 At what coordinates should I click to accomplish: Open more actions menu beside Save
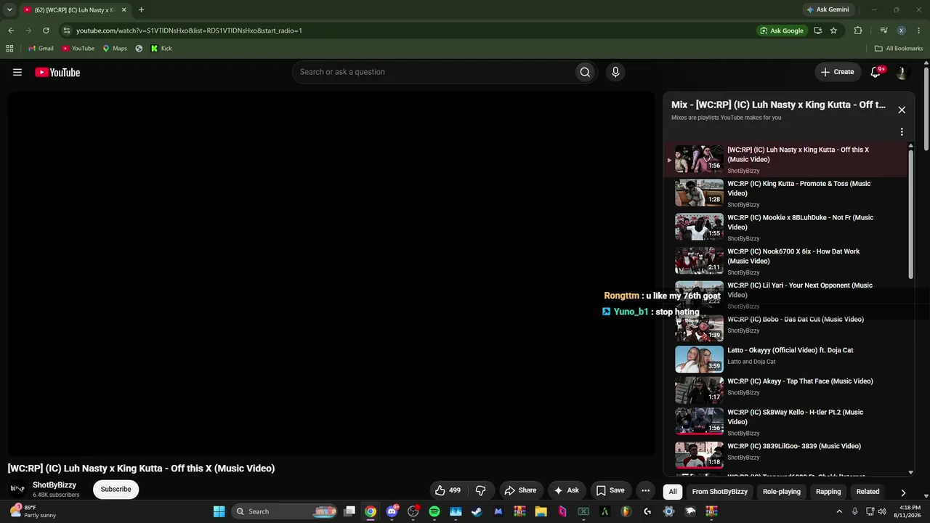pos(645,490)
